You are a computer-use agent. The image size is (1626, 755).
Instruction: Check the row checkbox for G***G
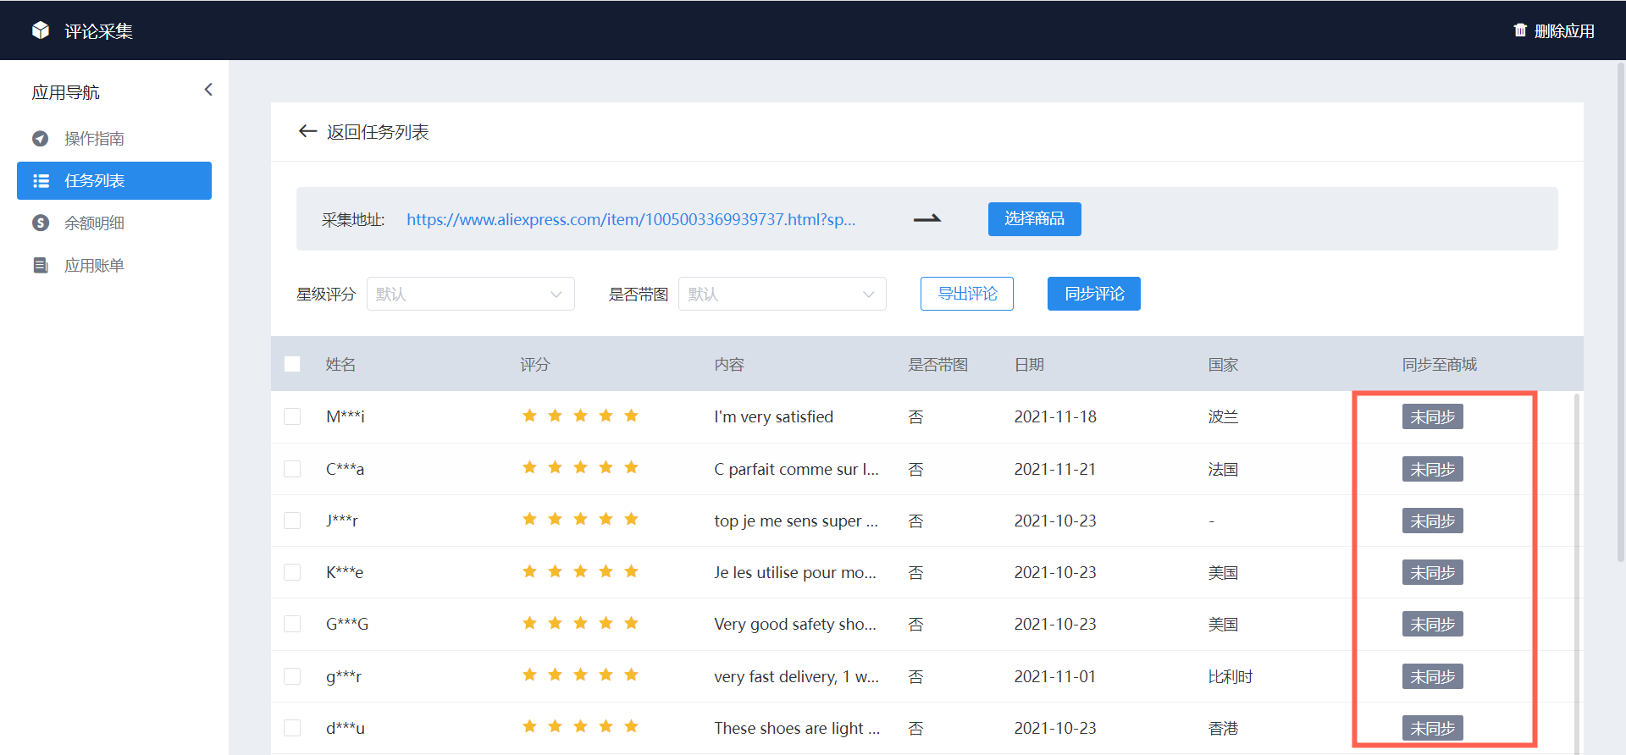click(292, 624)
